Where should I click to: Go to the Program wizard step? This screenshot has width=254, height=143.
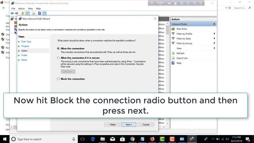coord(25,46)
